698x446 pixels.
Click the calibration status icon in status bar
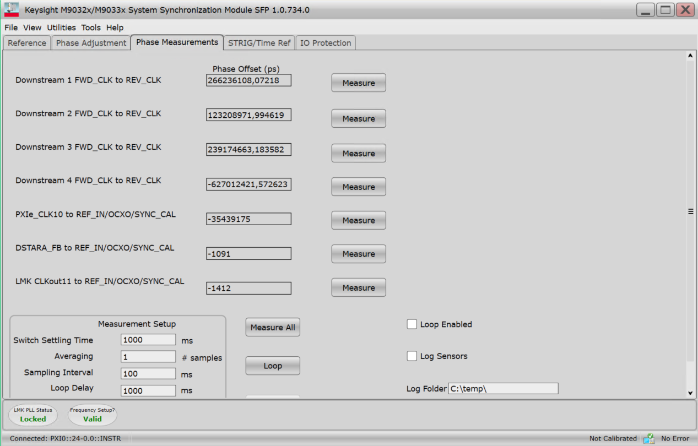(649, 438)
